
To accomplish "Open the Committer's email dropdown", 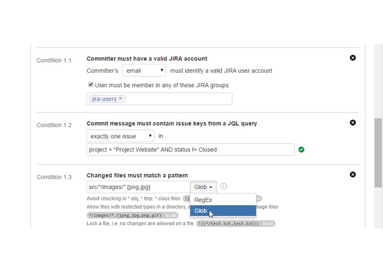I will [144, 70].
